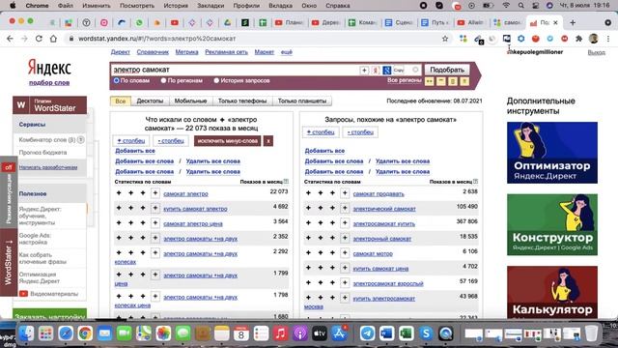Select the 'История запросов' radio button
618x348 pixels.
[x=216, y=80]
